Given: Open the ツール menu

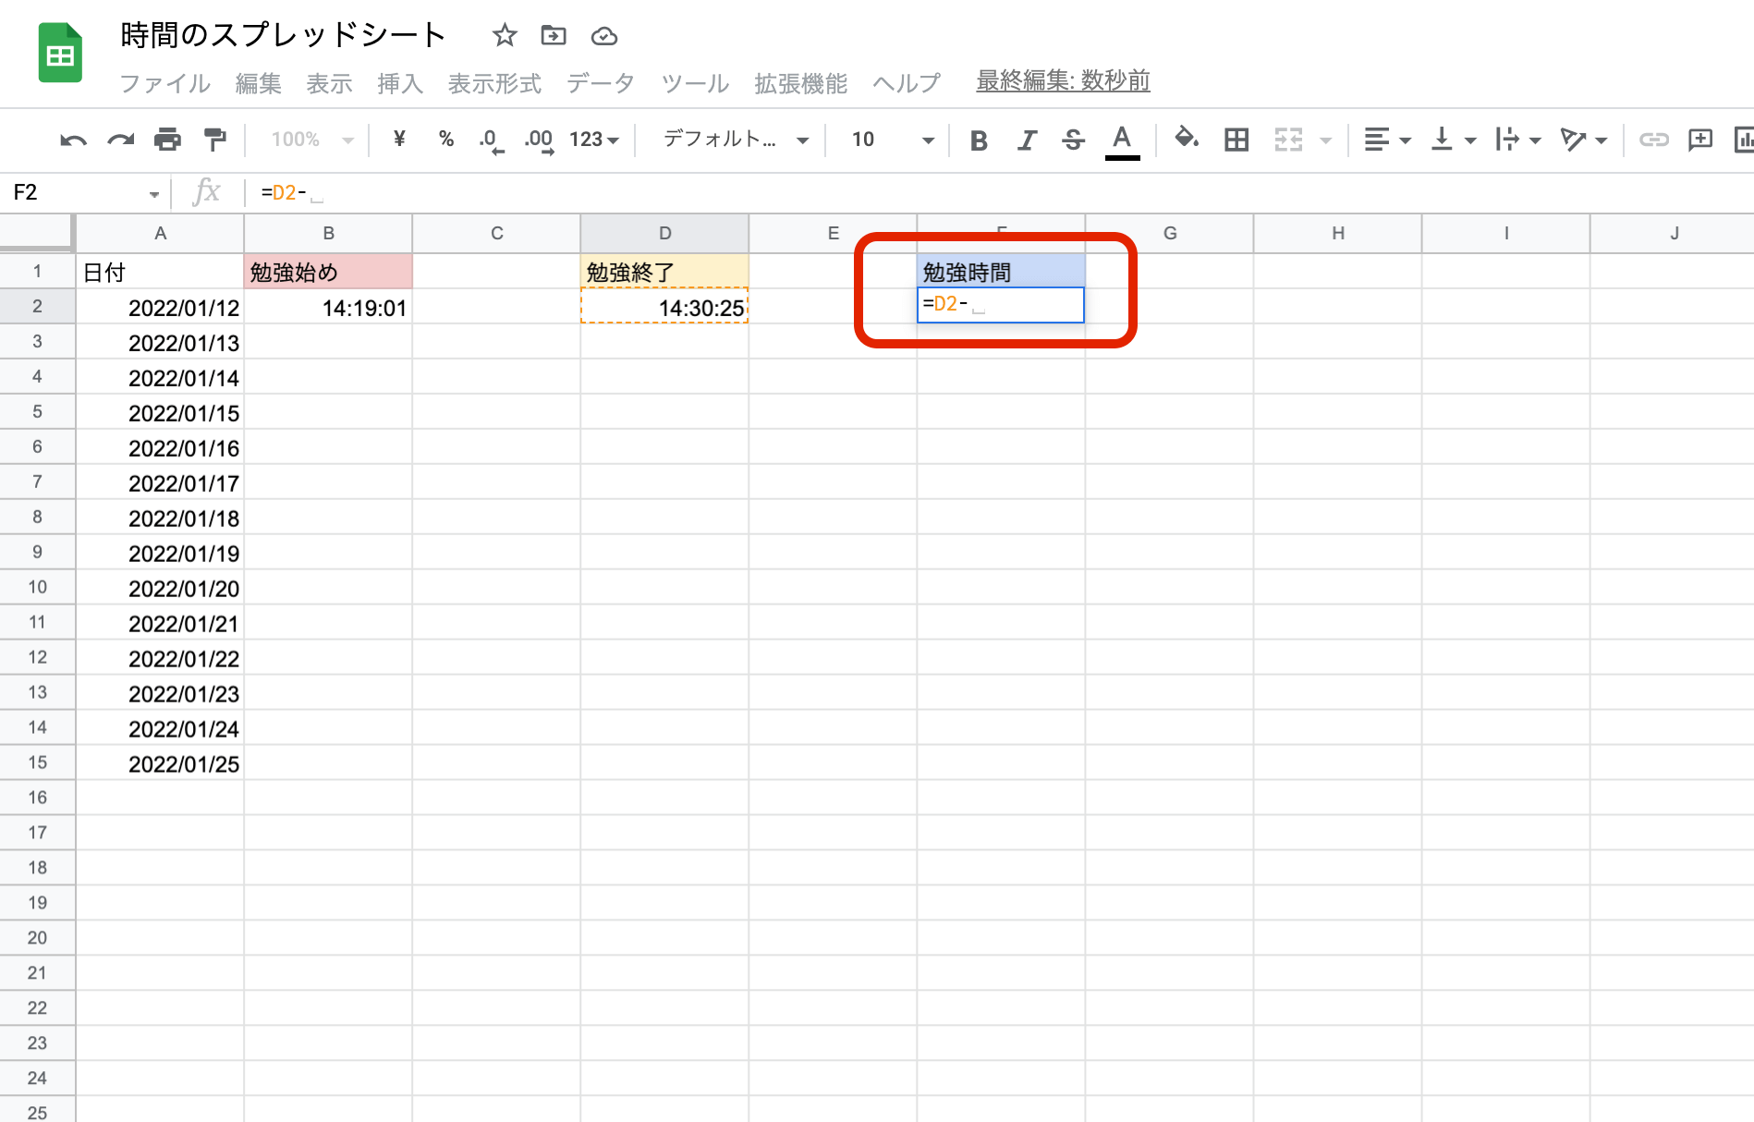Looking at the screenshot, I should click(x=695, y=83).
